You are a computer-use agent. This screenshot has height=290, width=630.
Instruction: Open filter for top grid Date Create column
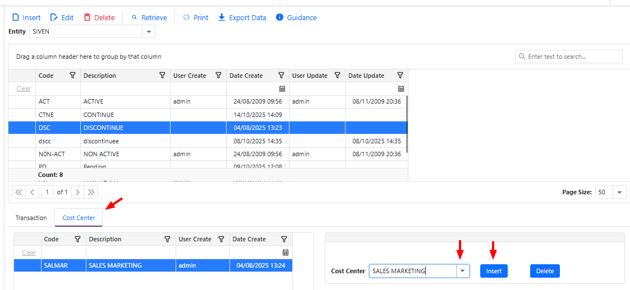click(x=281, y=76)
